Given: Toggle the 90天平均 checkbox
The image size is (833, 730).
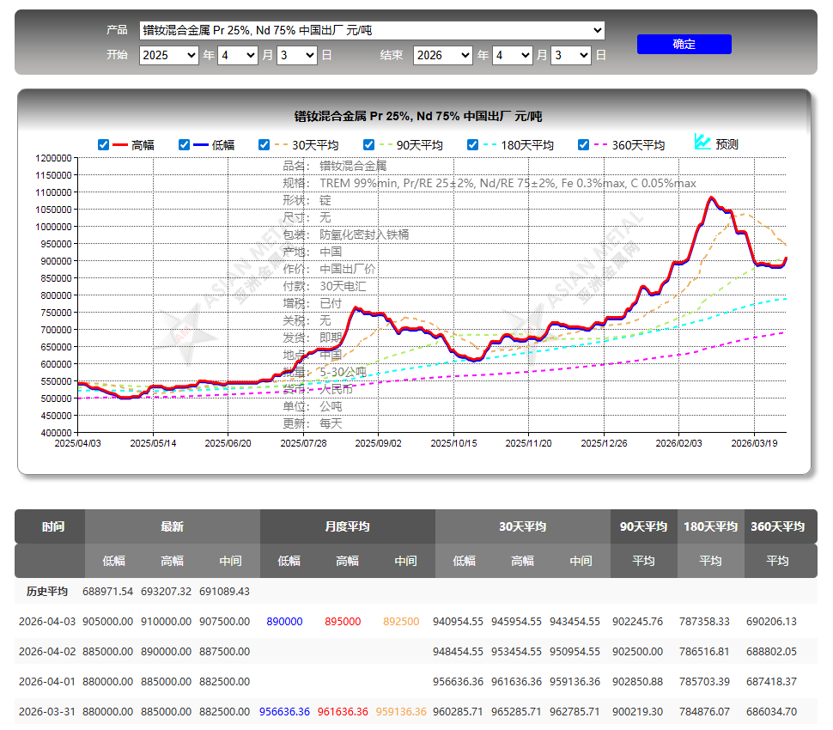Looking at the screenshot, I should click(368, 145).
